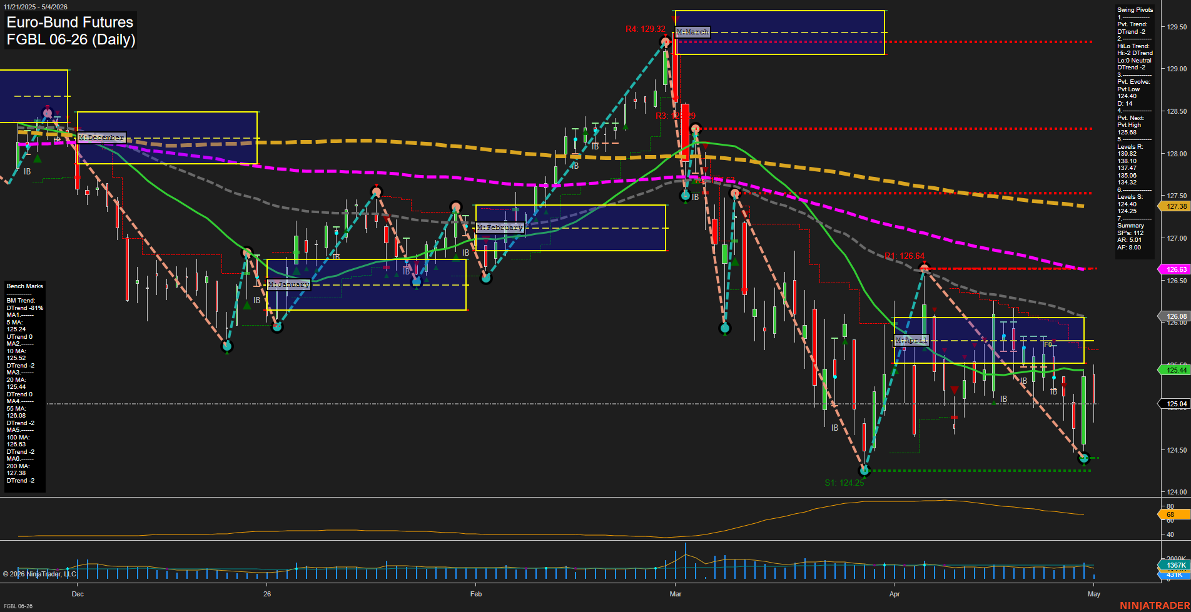Screen dimensions: 1191x612
Task: Click the Euro-Bund Futures chart title
Action: click(70, 22)
